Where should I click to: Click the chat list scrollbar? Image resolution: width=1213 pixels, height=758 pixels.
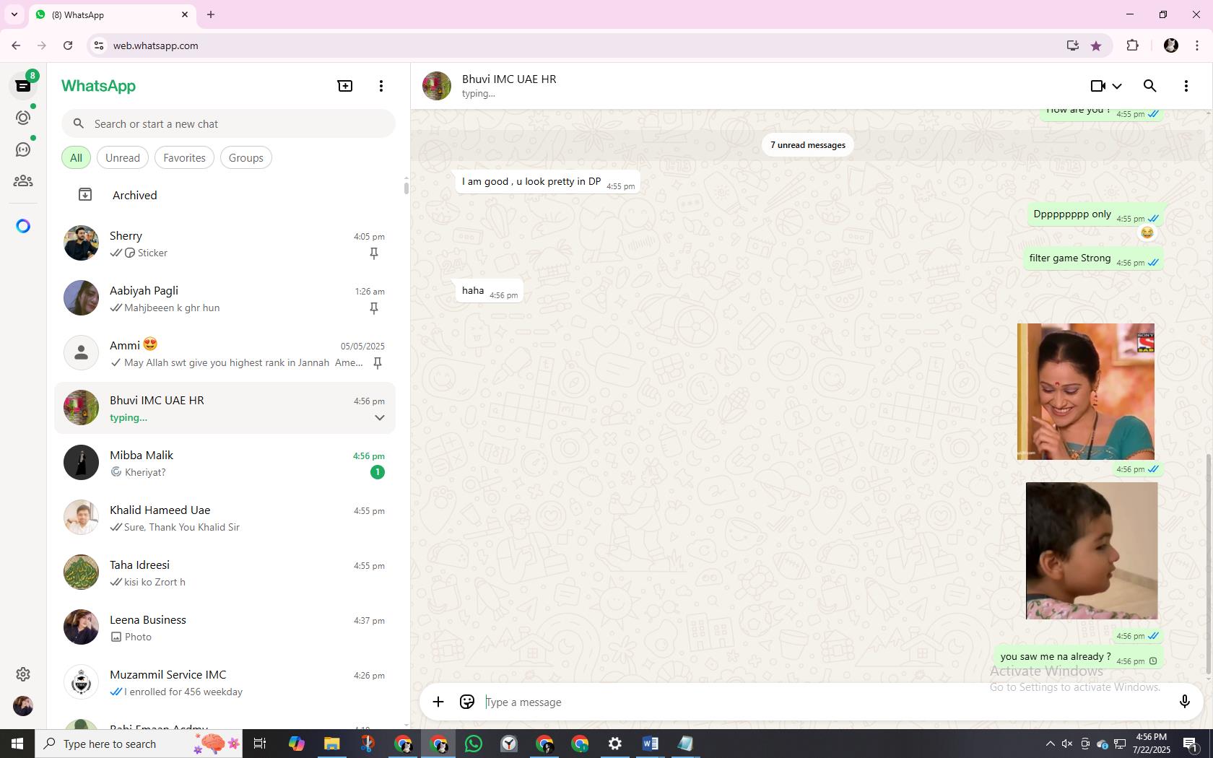[x=406, y=188]
